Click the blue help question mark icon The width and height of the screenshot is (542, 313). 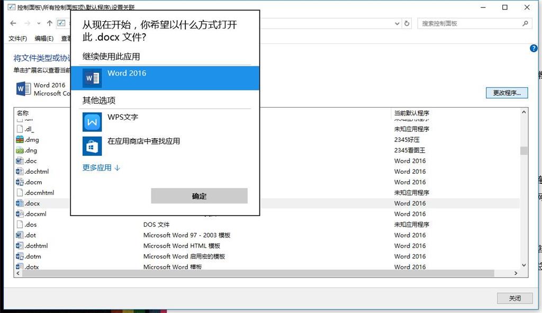534,48
